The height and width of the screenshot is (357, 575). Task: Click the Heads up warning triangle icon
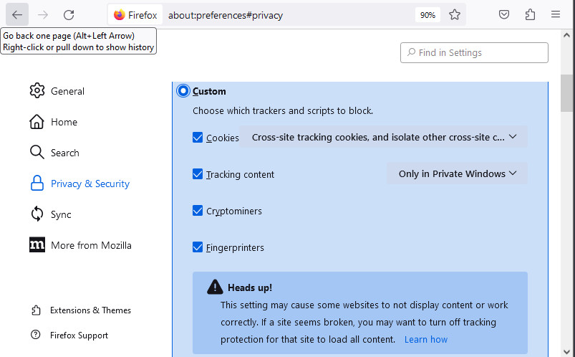pos(215,287)
